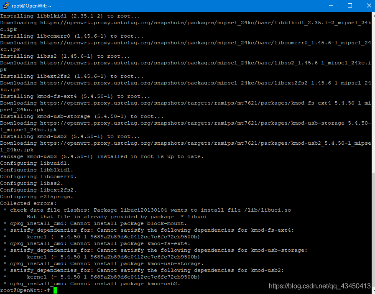The image size is (375, 294).
Task: Click 'Configuring libblkid1.' line
Action: click(x=37, y=170)
